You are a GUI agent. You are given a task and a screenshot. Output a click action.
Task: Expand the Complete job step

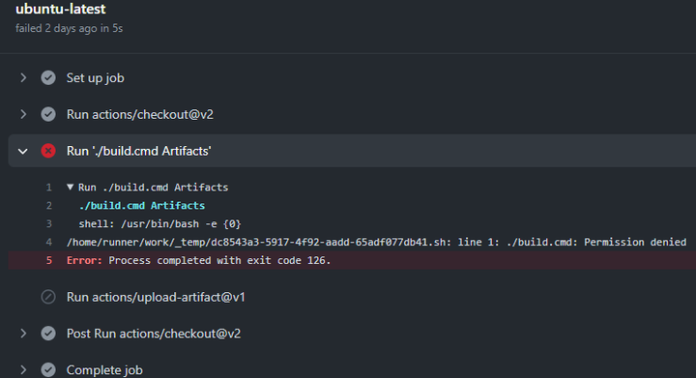[23, 369]
